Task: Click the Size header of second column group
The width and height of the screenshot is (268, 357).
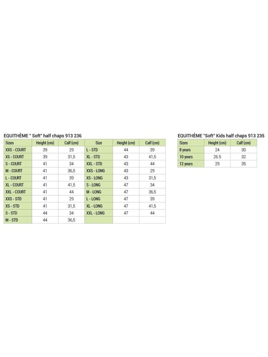Action: coord(99,143)
